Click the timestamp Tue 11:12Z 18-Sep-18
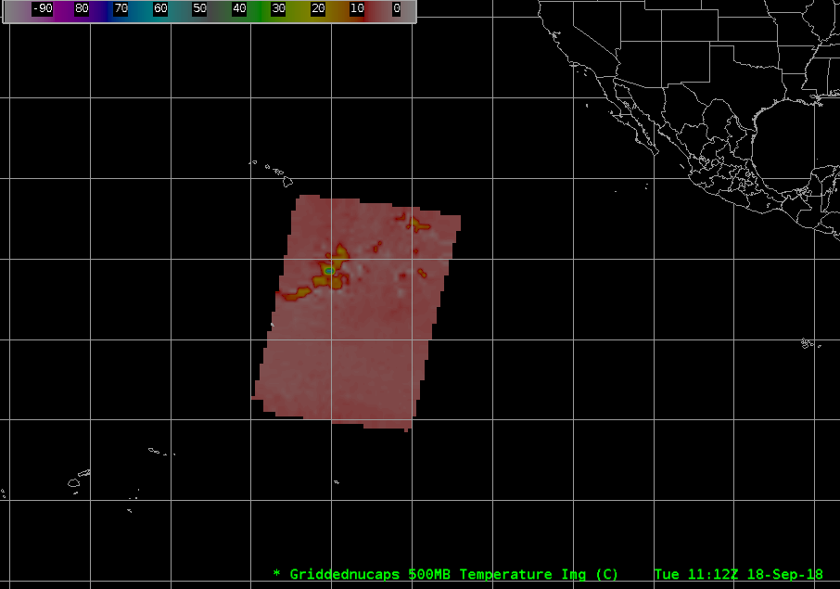Image resolution: width=840 pixels, height=589 pixels. 738,574
